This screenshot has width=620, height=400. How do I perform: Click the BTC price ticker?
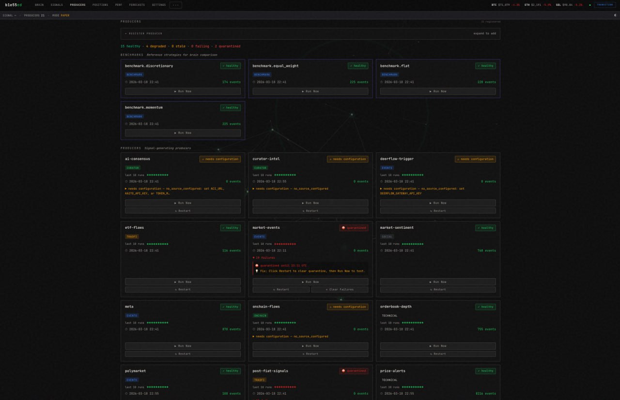pos(506,5)
